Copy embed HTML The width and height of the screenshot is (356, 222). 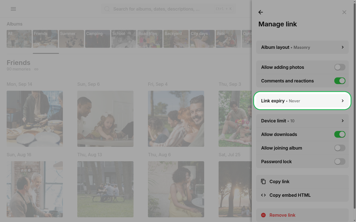(x=302, y=195)
